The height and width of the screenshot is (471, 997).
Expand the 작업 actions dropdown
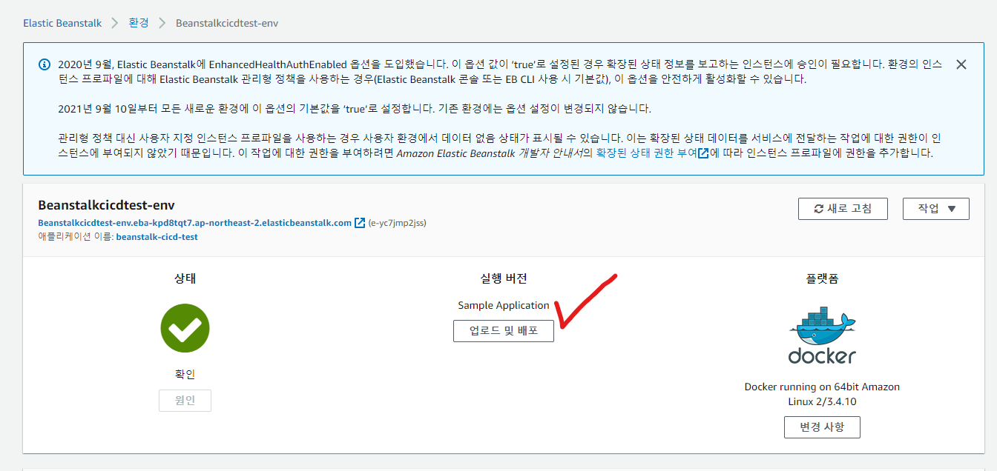(x=936, y=209)
